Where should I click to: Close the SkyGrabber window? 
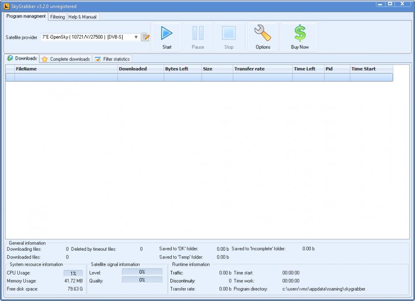(x=403, y=4)
